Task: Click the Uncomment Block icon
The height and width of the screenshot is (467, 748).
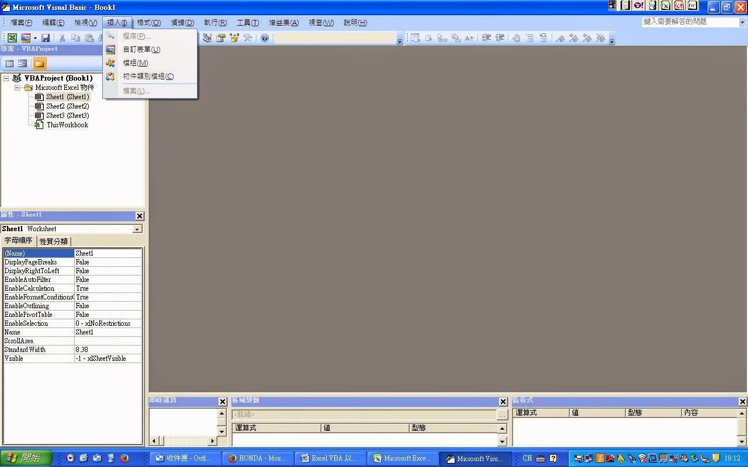Action: coord(543,38)
